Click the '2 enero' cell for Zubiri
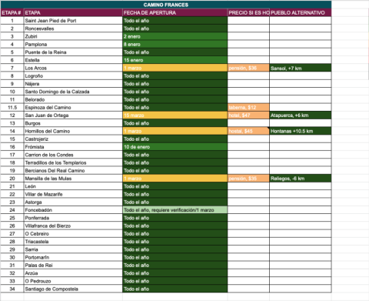 (x=175, y=36)
